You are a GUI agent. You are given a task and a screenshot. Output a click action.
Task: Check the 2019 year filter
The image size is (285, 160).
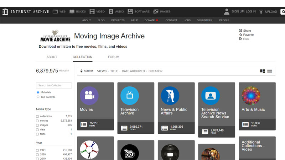click(37, 159)
